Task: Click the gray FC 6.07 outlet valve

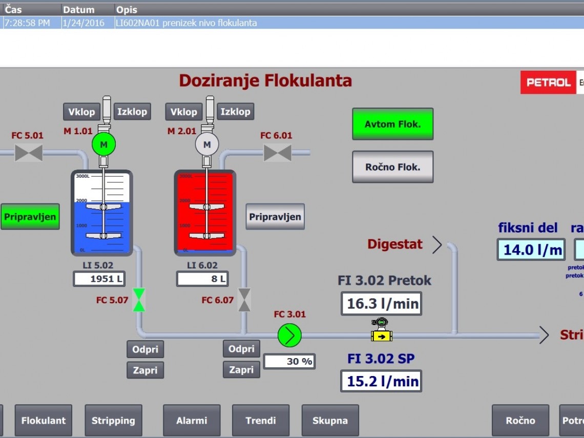Action: click(245, 300)
